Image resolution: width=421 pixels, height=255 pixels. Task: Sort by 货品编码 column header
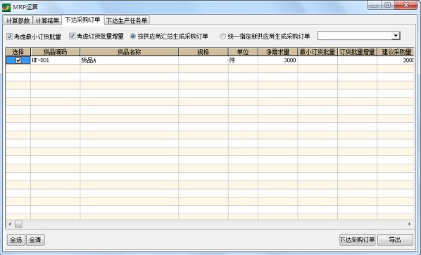(x=56, y=52)
